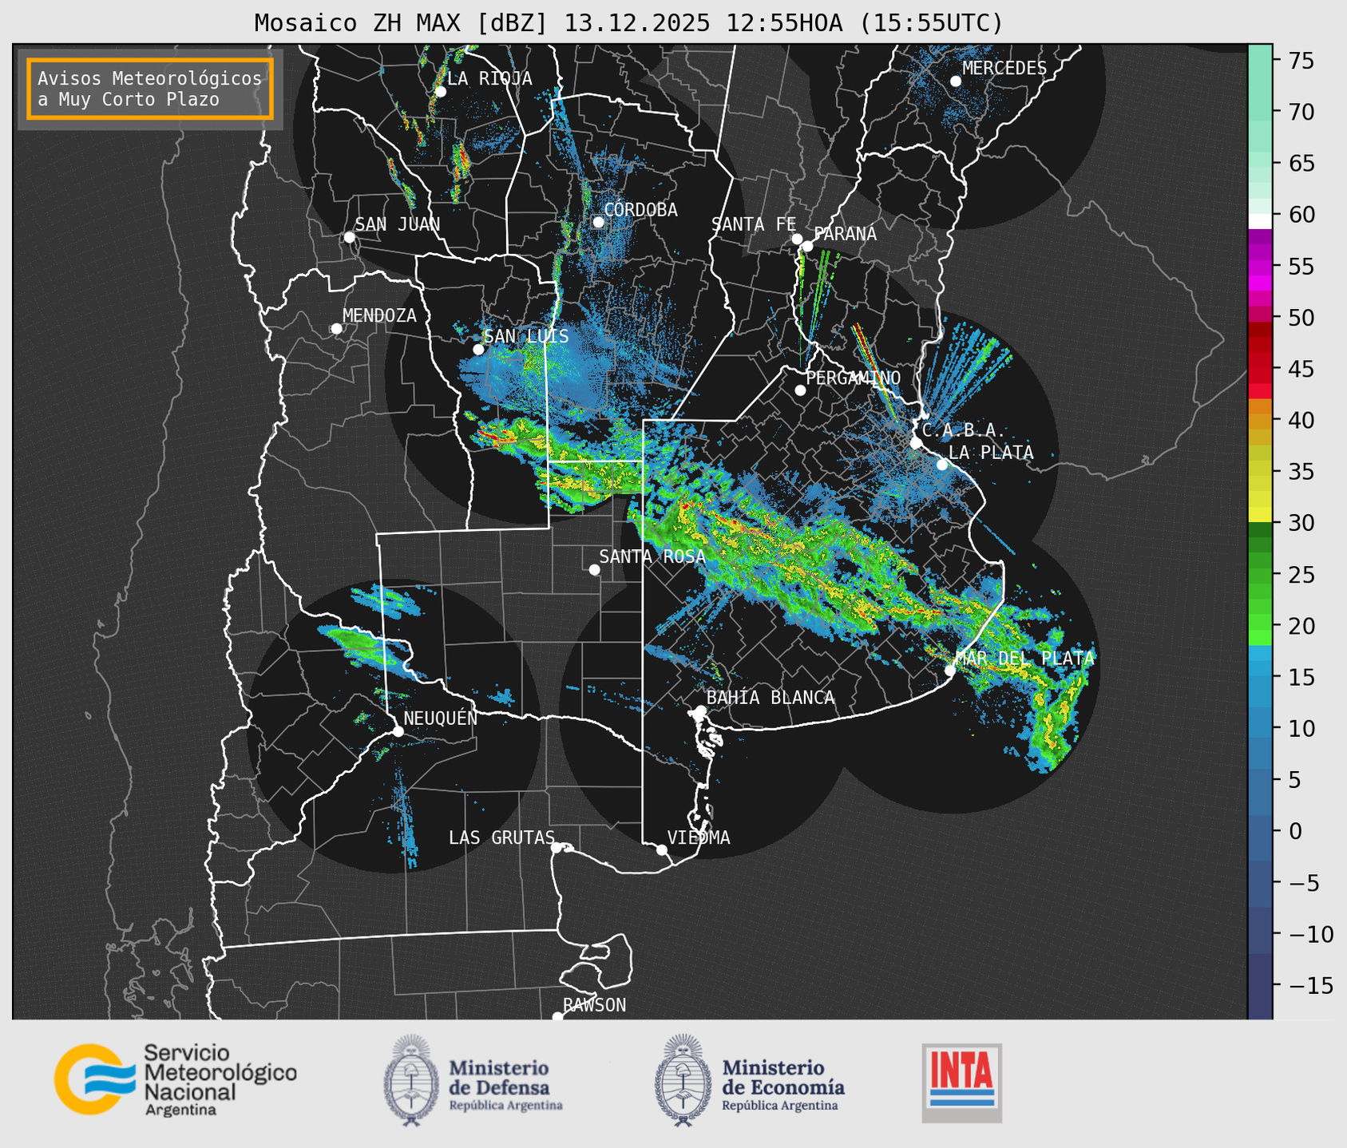Select the SANTA FE city marker
Viewport: 1347px width, 1148px height.
click(x=797, y=239)
